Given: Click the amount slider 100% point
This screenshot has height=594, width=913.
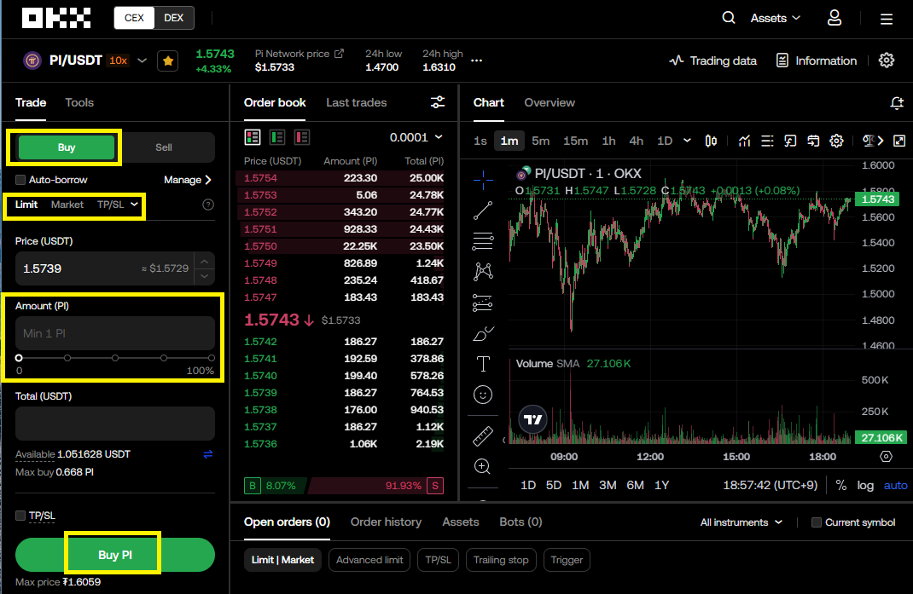Looking at the screenshot, I should tap(212, 358).
